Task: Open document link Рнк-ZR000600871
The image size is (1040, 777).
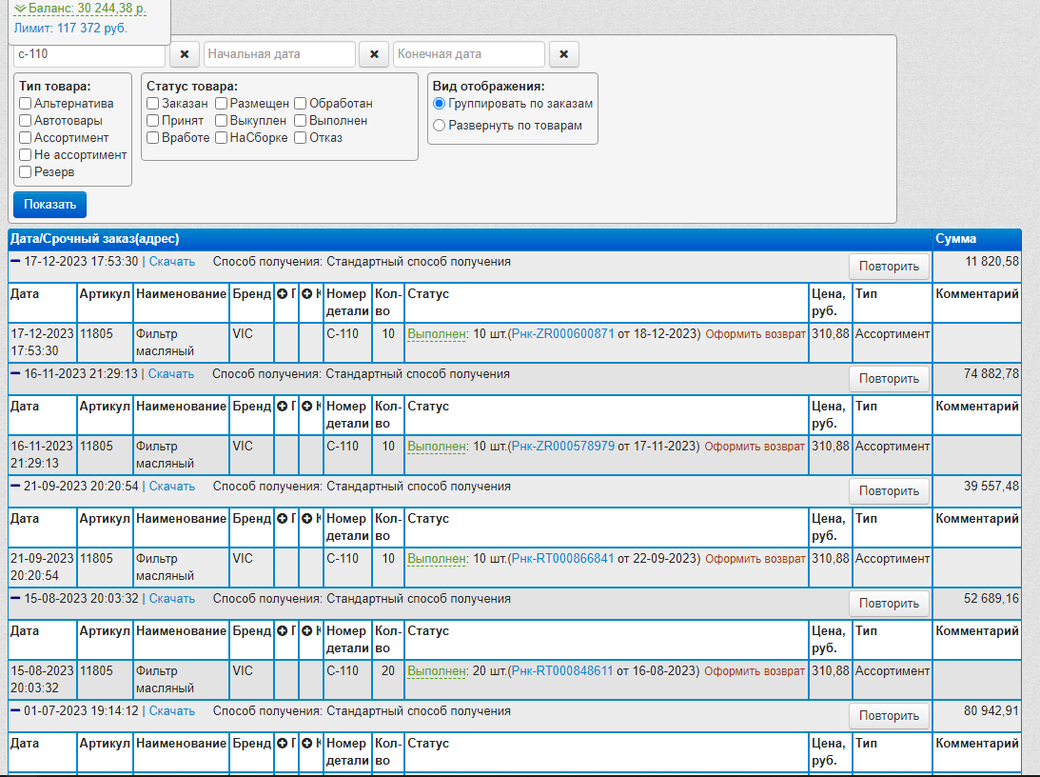Action: click(563, 334)
